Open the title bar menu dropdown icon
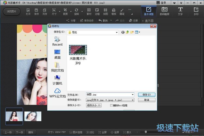This screenshot has height=136, width=204. [x=181, y=3]
